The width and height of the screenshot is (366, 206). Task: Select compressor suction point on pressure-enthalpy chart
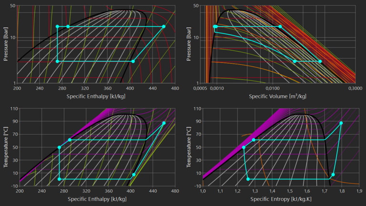pos(133,61)
